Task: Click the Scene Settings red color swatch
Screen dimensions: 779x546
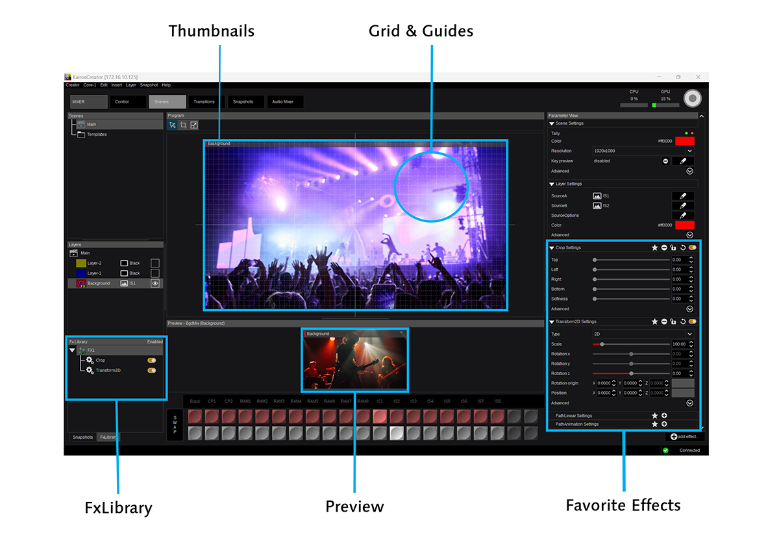Action: click(x=684, y=141)
